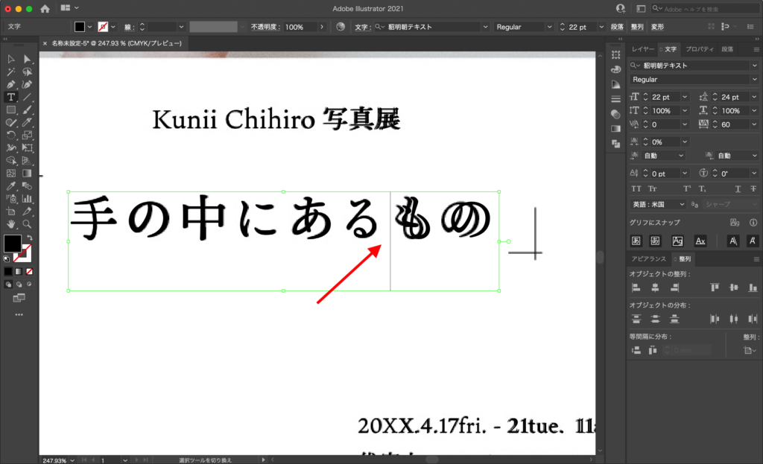This screenshot has height=464, width=763.
Task: Click the home icon in title bar
Action: click(45, 8)
